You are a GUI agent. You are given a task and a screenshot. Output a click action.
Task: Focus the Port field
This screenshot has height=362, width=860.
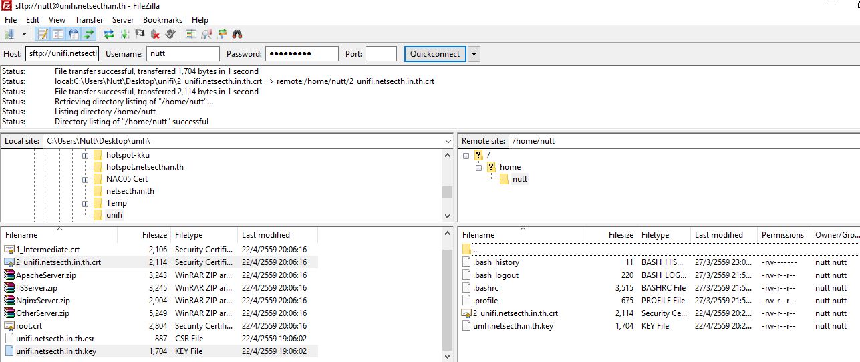click(x=381, y=54)
